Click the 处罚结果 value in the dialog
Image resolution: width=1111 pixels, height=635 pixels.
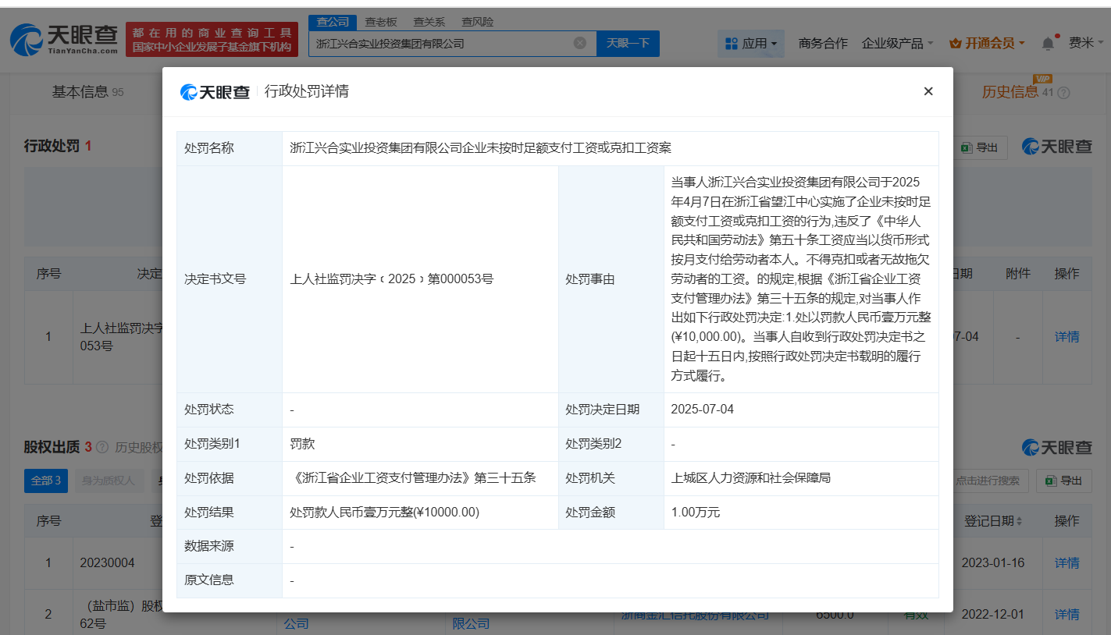(x=385, y=513)
